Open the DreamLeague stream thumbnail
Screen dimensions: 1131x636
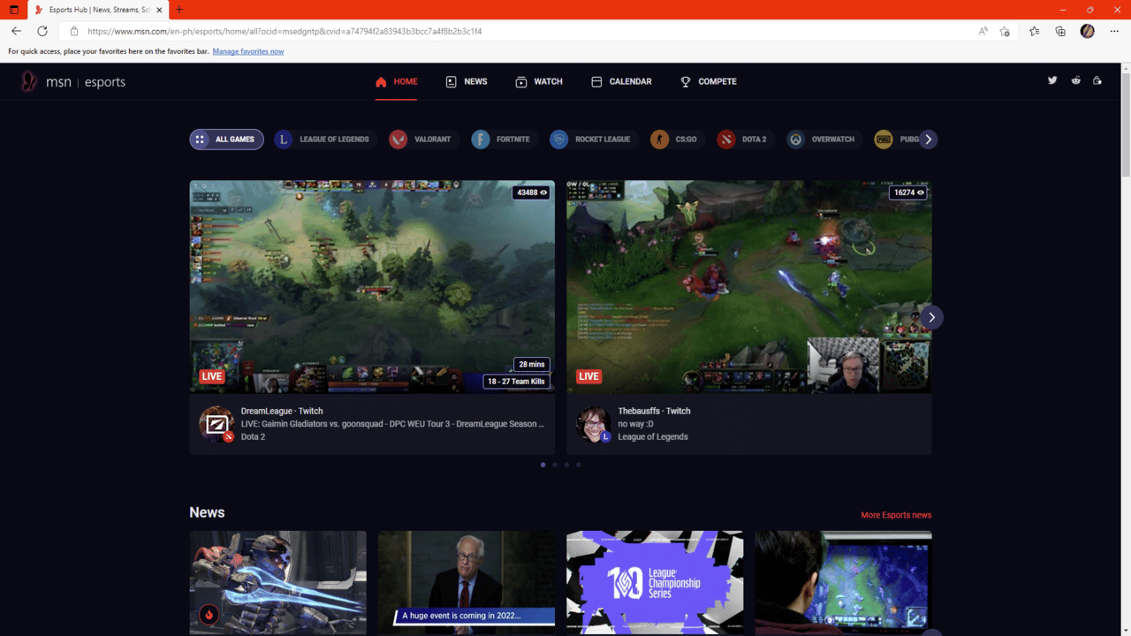point(372,287)
